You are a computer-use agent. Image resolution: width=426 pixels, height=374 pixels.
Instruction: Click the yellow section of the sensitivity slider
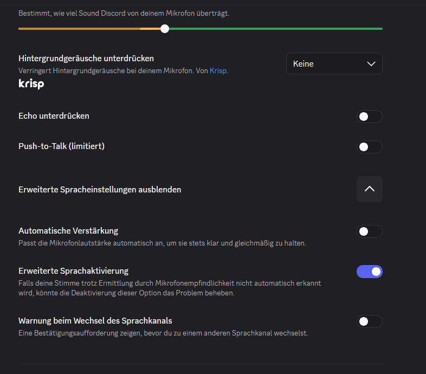81,29
